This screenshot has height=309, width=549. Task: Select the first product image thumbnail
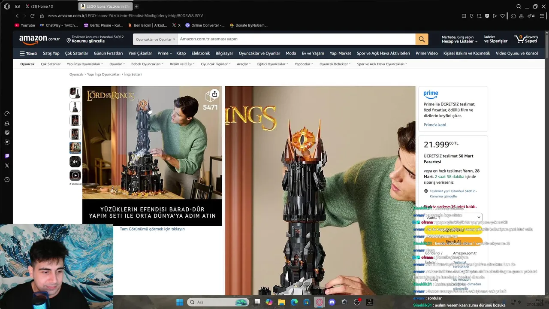tap(75, 93)
